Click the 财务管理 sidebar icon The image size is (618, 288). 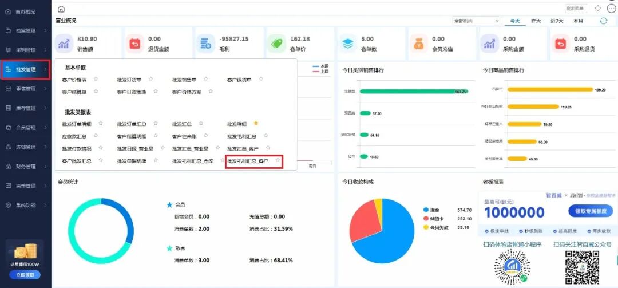8,167
